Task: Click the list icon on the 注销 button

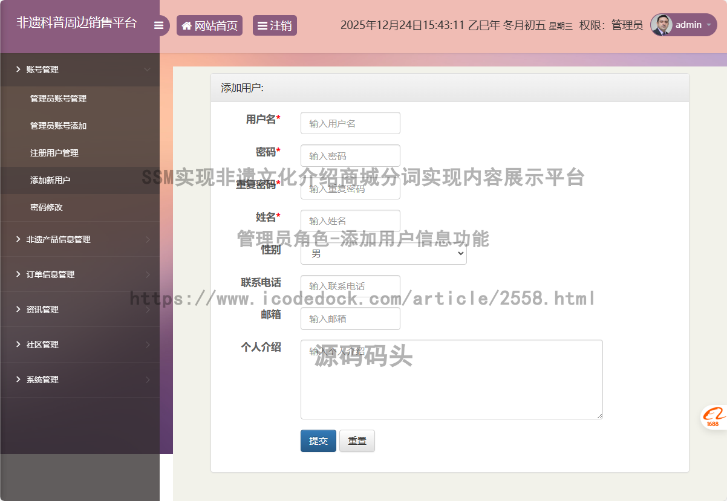Action: (x=261, y=25)
